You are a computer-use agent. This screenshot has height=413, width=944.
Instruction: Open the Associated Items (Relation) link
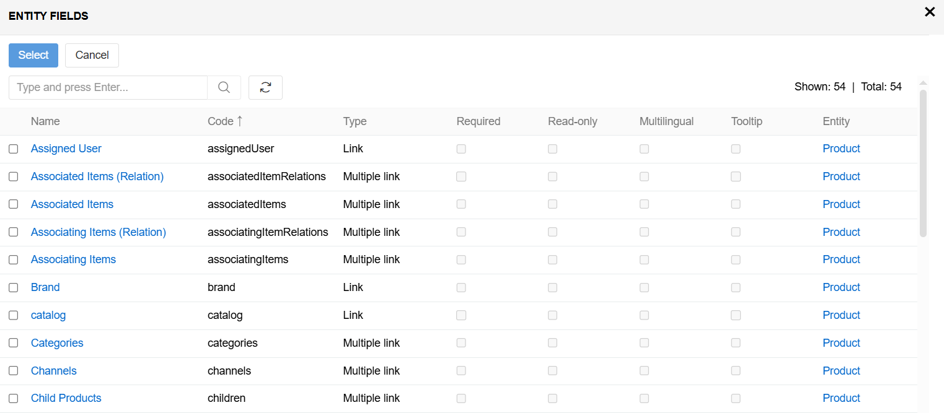[x=97, y=176]
